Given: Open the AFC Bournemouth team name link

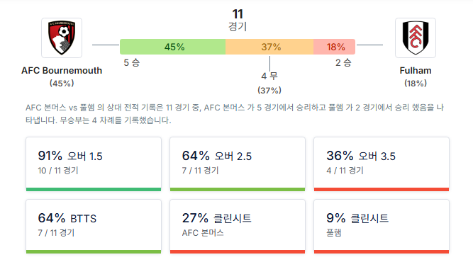Looking at the screenshot, I should click(x=62, y=71).
